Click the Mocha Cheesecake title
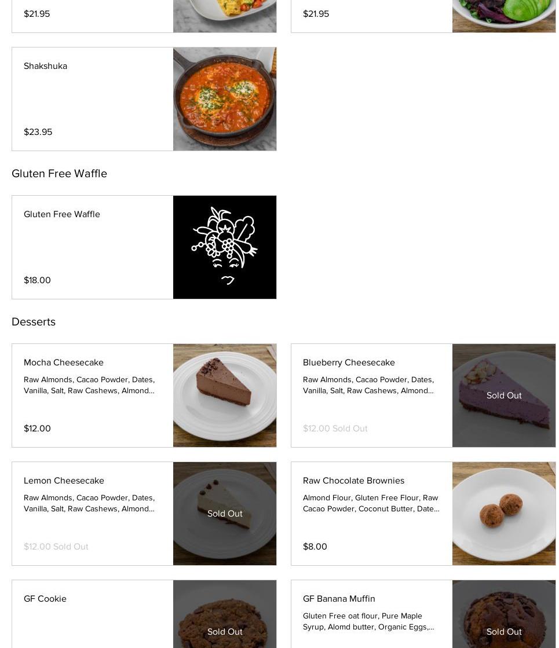The image size is (559, 648). point(64,363)
